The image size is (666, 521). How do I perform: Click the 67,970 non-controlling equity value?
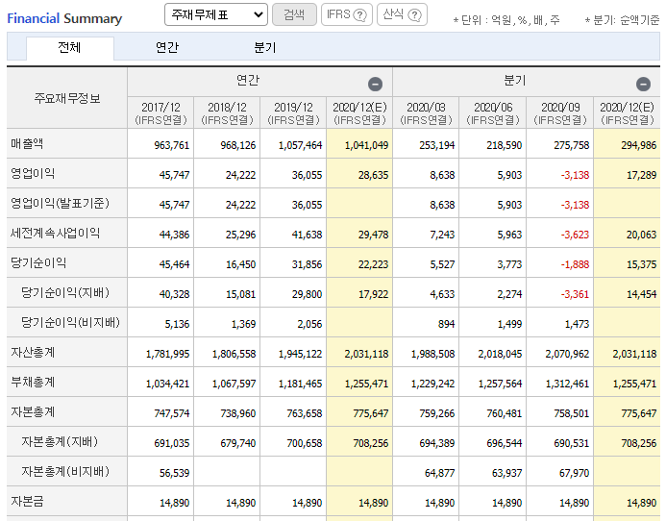pos(575,473)
